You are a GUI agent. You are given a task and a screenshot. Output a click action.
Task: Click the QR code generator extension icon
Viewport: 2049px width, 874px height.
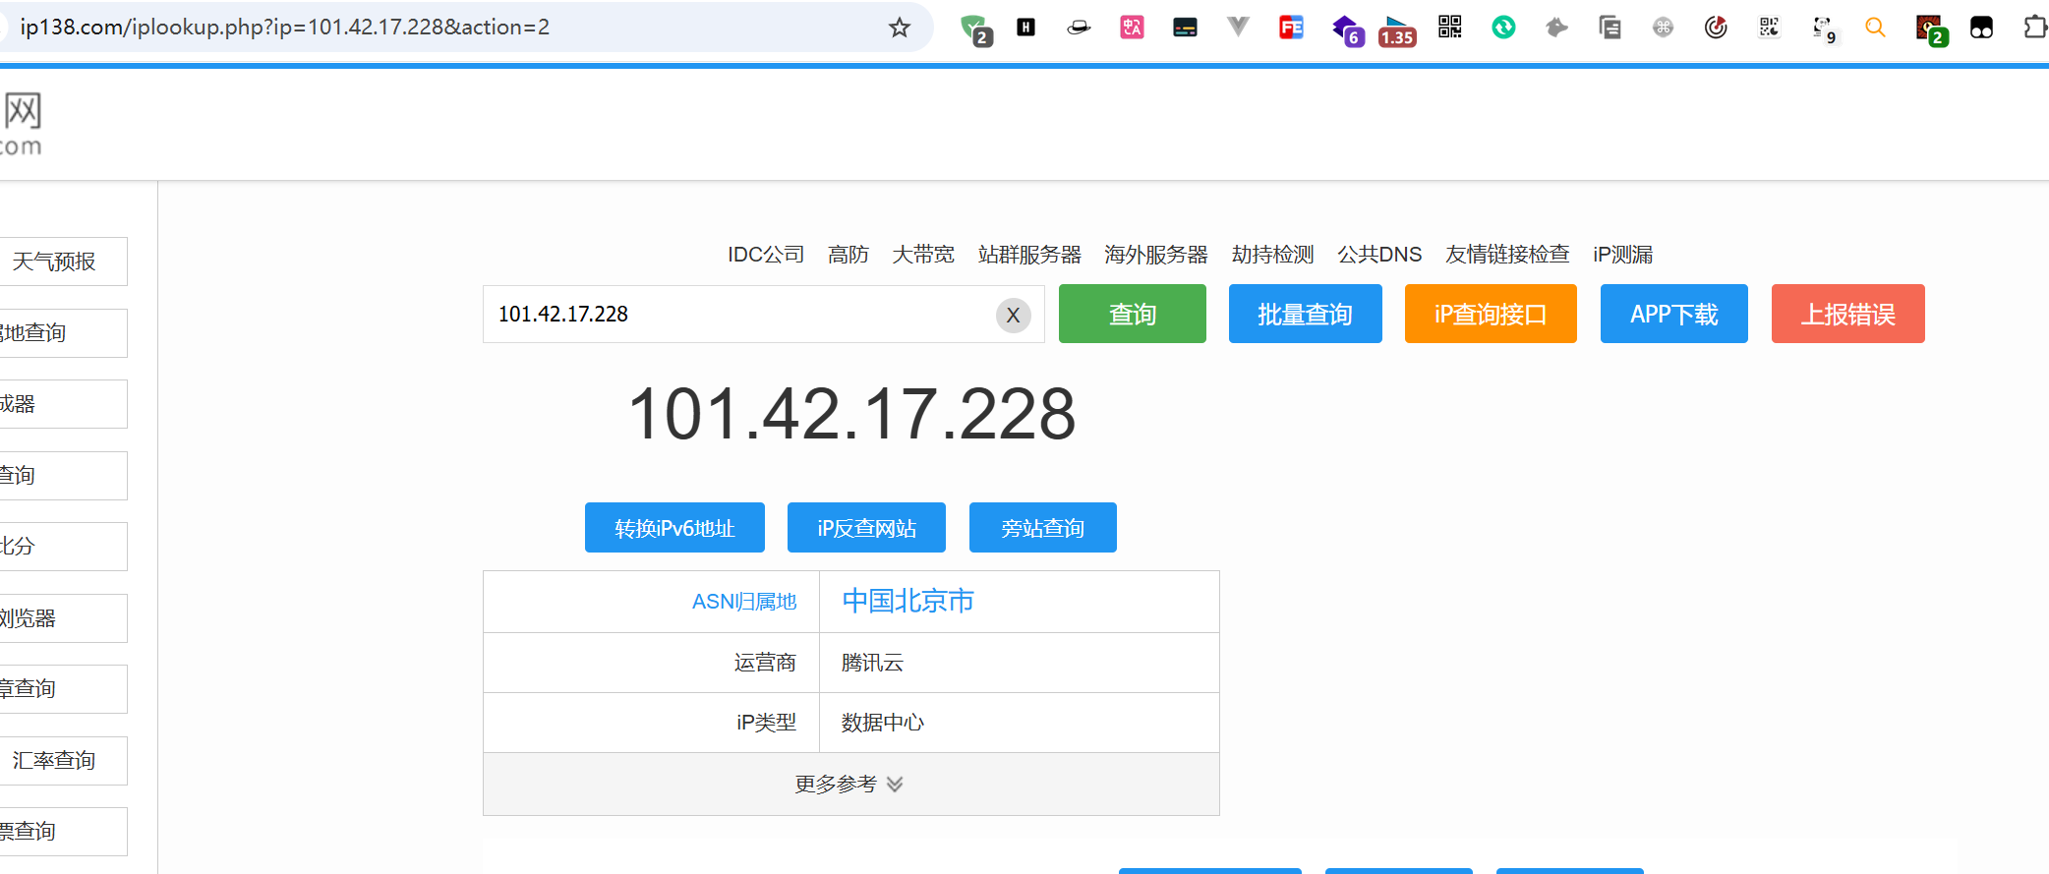tap(1449, 28)
